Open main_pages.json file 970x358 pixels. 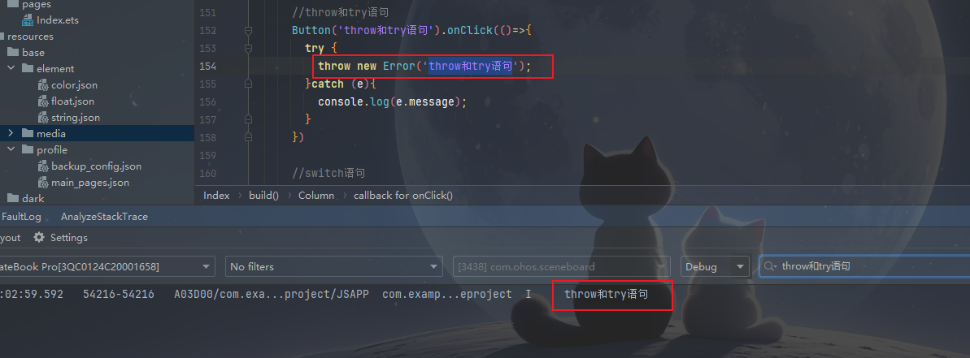(x=90, y=183)
